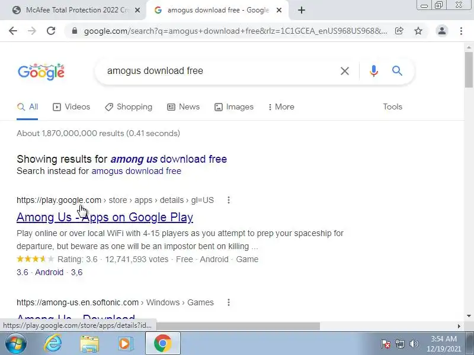
Task: Click the Google holiday logo
Action: (41, 72)
